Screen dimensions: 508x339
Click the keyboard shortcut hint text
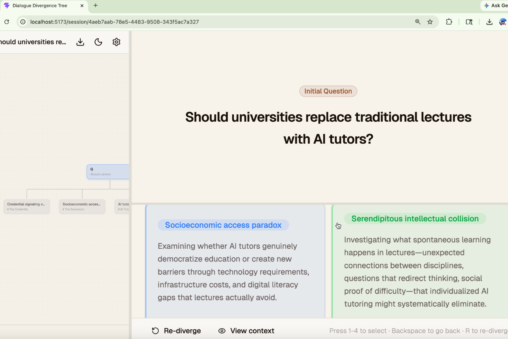[x=419, y=331]
